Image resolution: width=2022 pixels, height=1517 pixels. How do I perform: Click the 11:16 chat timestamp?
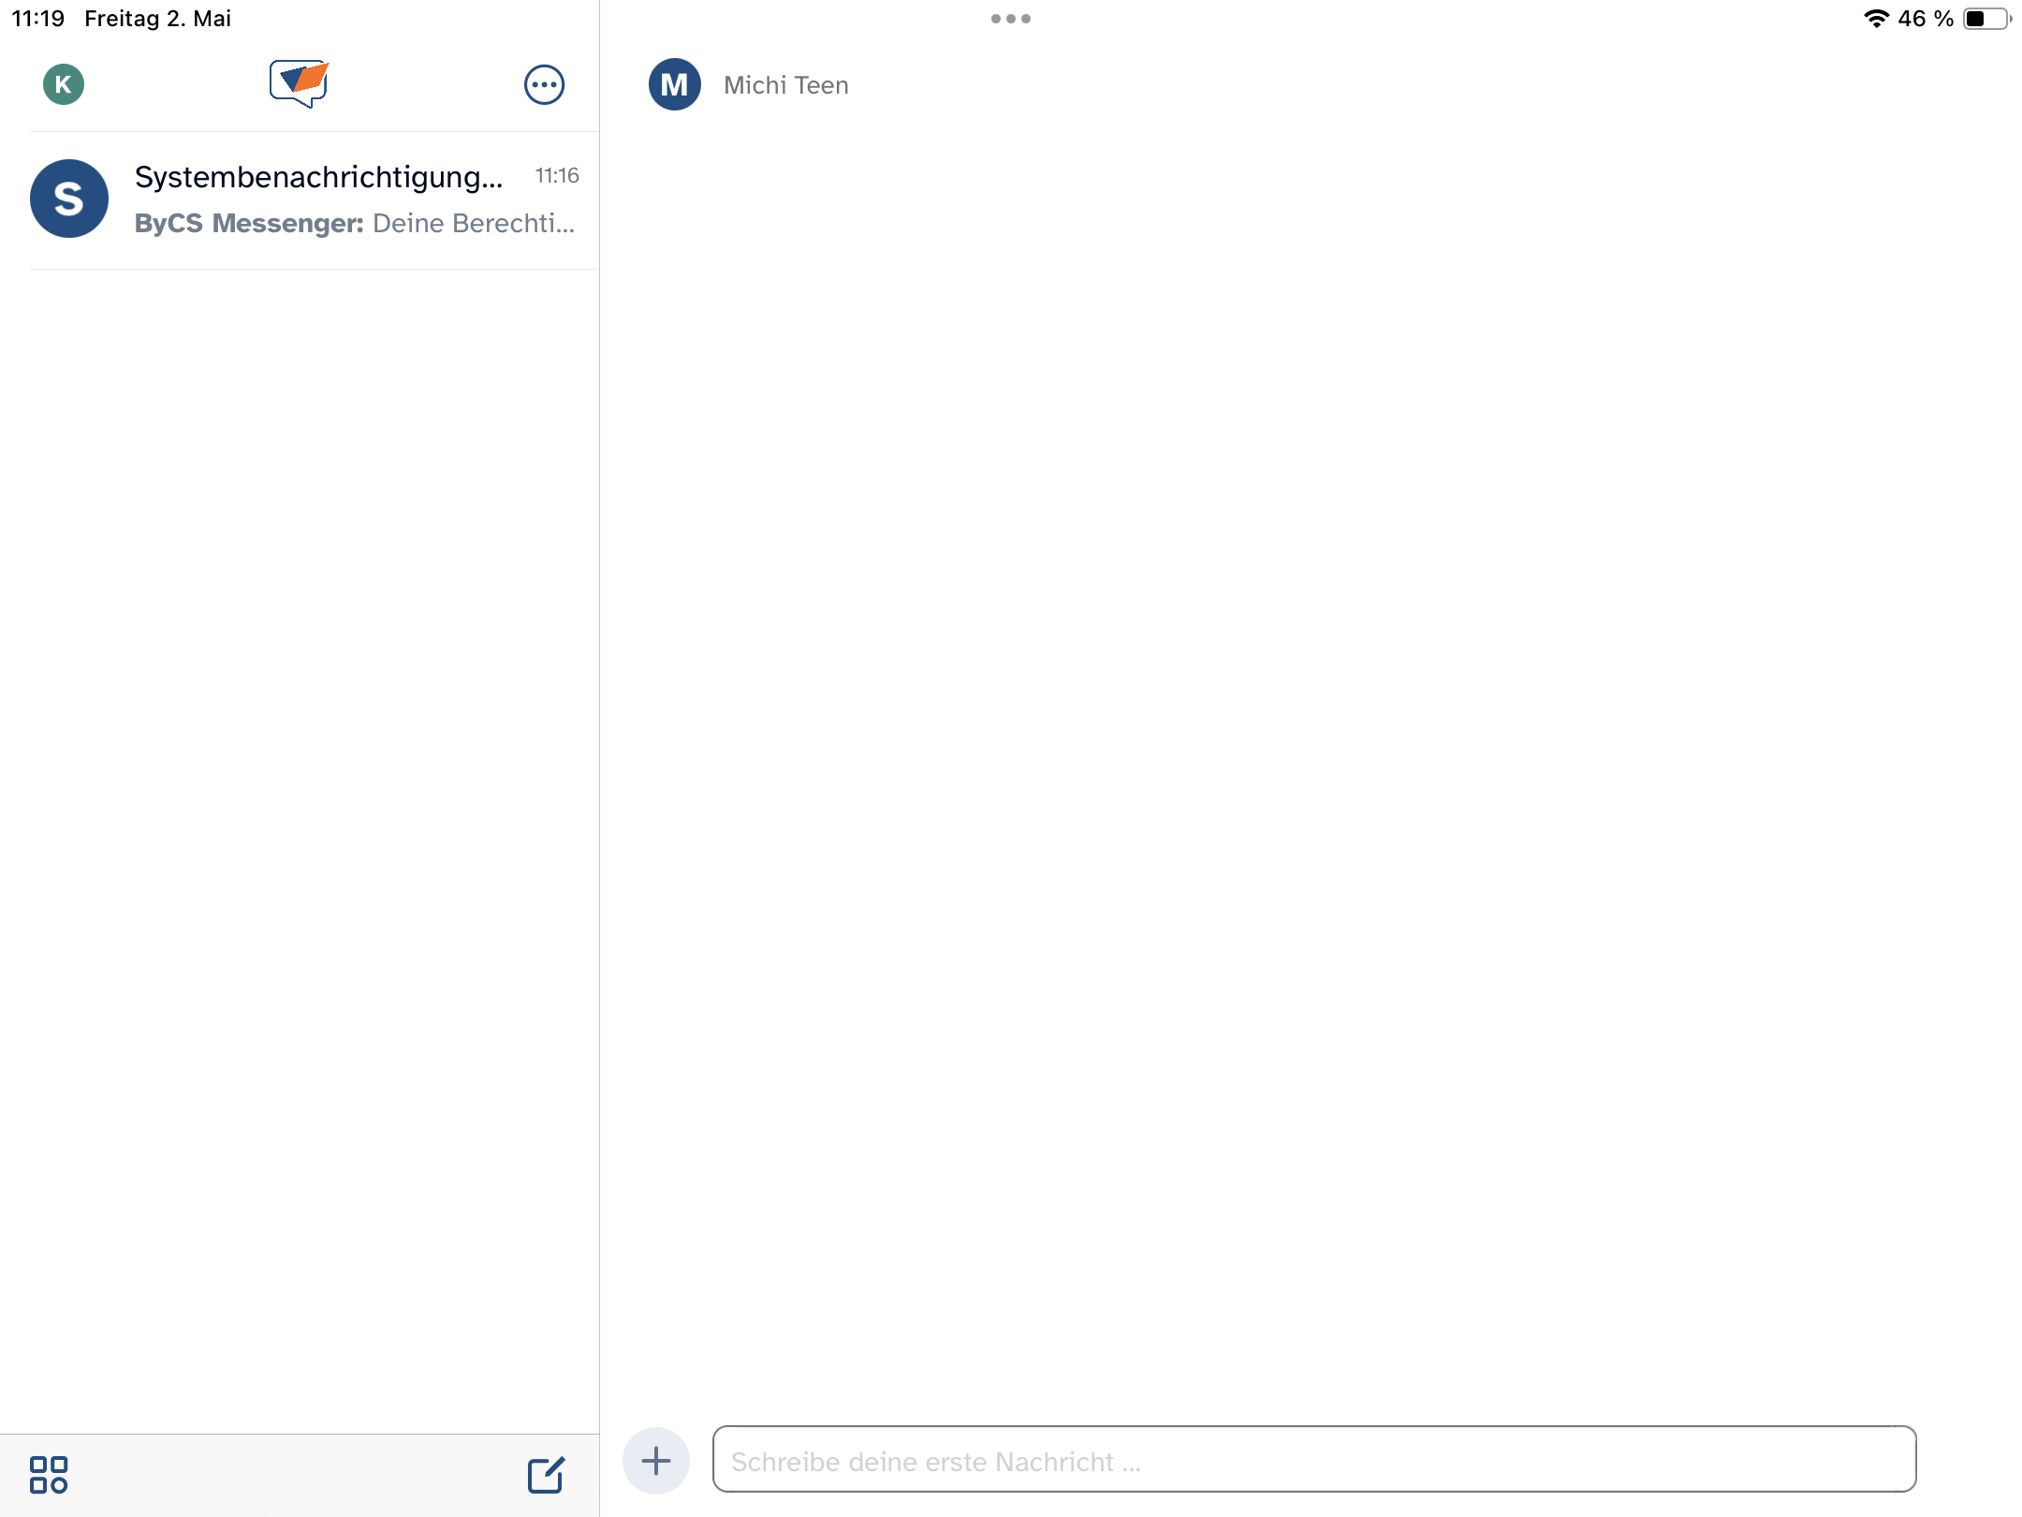pos(556,176)
